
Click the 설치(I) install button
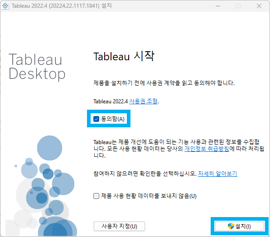tap(240, 226)
